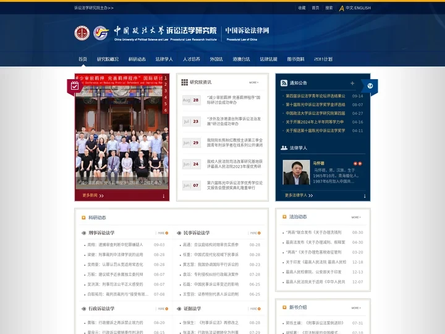
Task: Select slide number 3 on slideshow
Action: pos(166,91)
